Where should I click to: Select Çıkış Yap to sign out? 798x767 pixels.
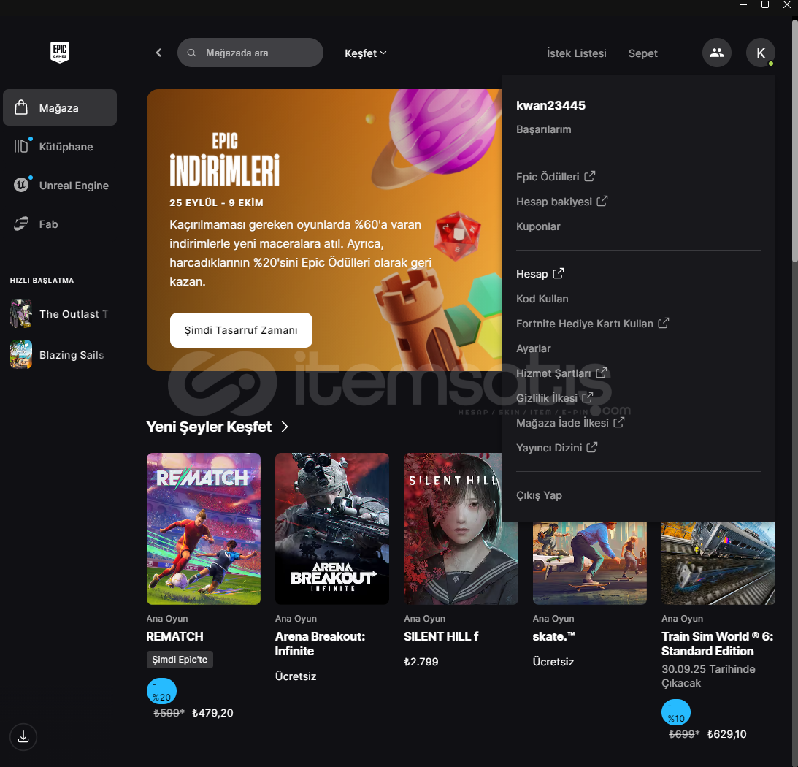(x=539, y=495)
